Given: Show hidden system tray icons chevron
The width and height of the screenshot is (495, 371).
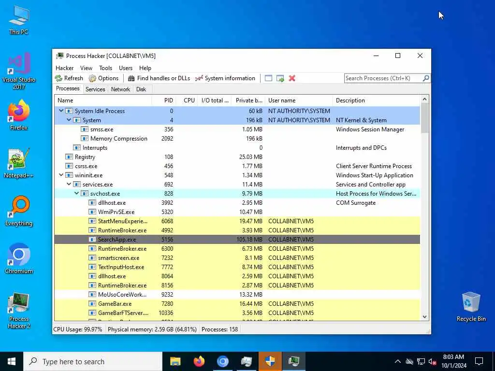Looking at the screenshot, I should (x=398, y=361).
